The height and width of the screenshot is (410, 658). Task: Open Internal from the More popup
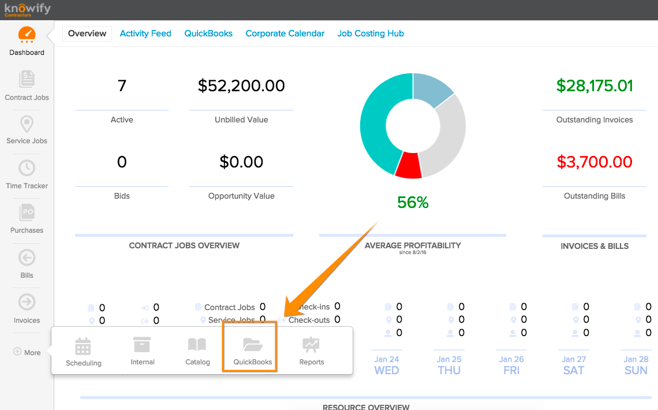tap(142, 351)
